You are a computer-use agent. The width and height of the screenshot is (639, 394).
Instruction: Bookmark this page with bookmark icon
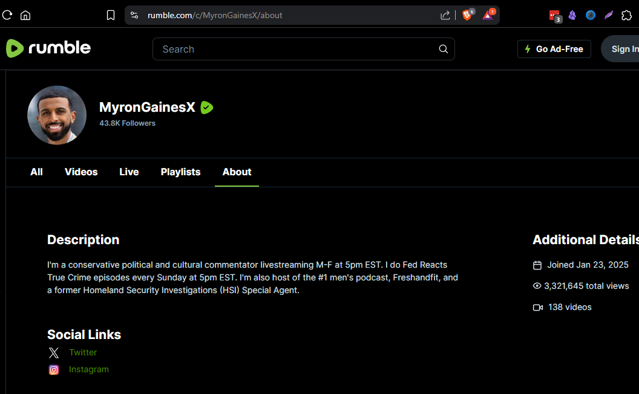(111, 15)
